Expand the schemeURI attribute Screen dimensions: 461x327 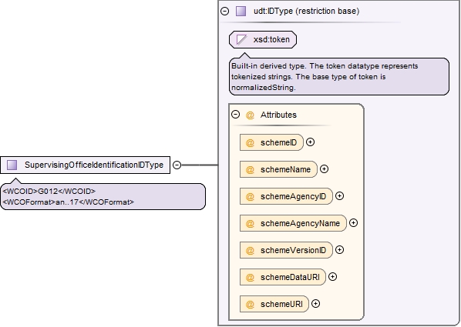point(315,304)
